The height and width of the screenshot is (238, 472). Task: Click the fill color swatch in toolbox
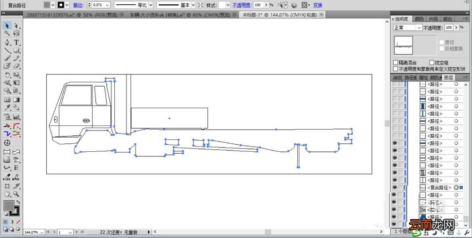pyautogui.click(x=8, y=205)
